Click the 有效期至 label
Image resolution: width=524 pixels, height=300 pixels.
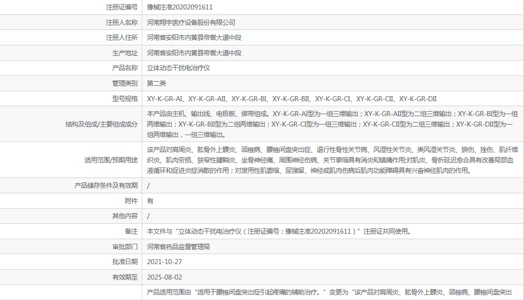(125, 277)
